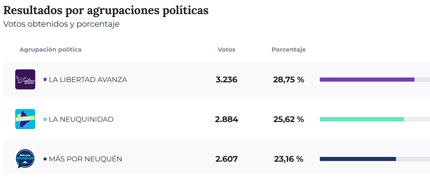Screen dimensions: 430x184
Task: Click the 28,75 % percentage value
Action: click(x=289, y=80)
